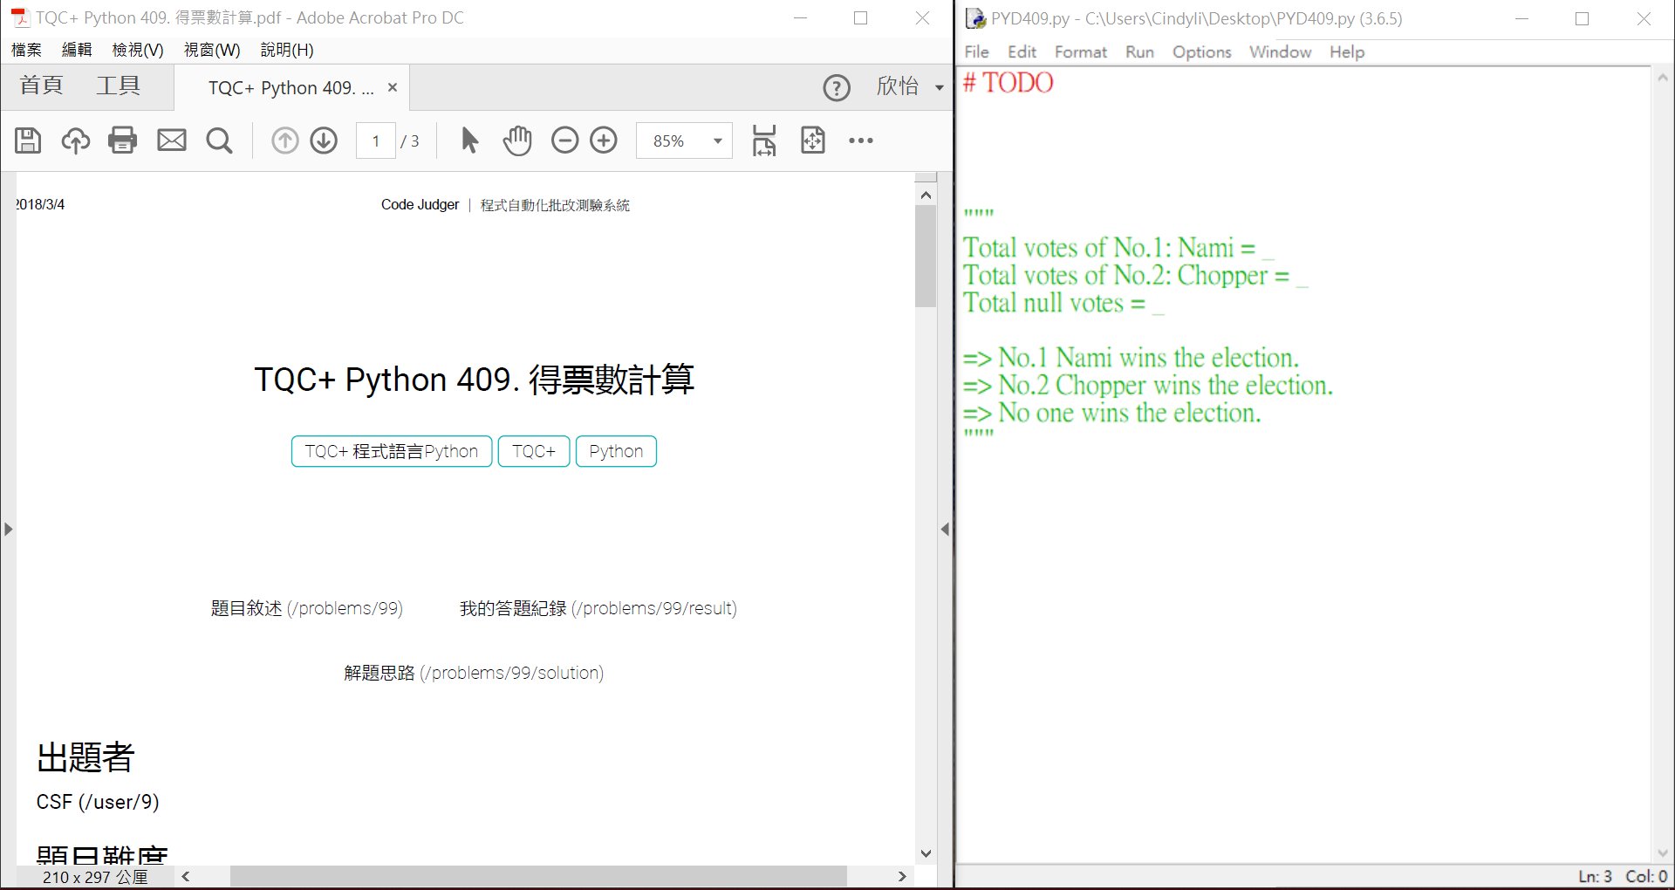Image resolution: width=1675 pixels, height=890 pixels.
Task: Switch to the 工具 tab
Action: tap(119, 86)
